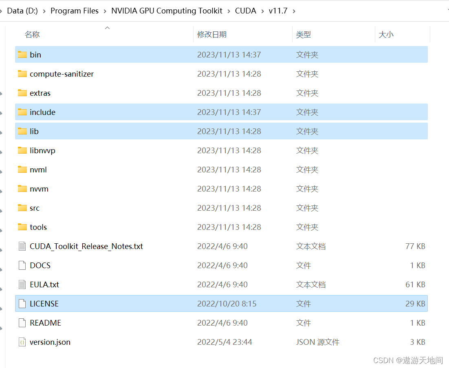
Task: Click the 77 KB size cell
Action: pyautogui.click(x=415, y=246)
